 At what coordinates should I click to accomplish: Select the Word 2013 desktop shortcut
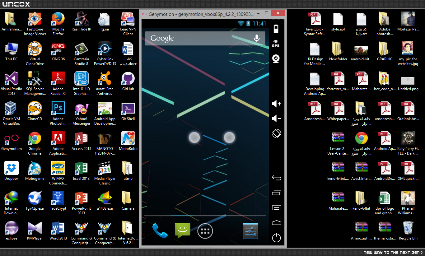click(58, 231)
